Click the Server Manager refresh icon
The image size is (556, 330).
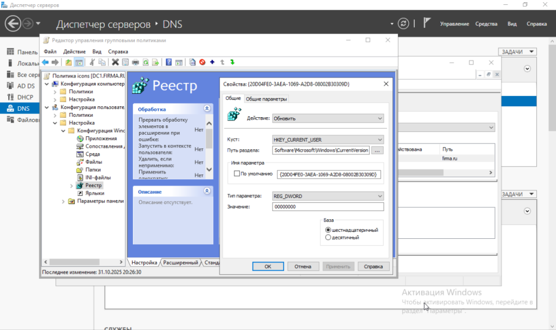pos(403,23)
